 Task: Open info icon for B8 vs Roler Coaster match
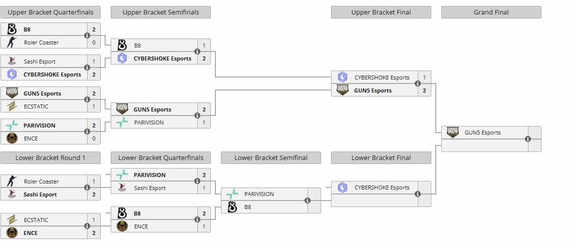87,35
